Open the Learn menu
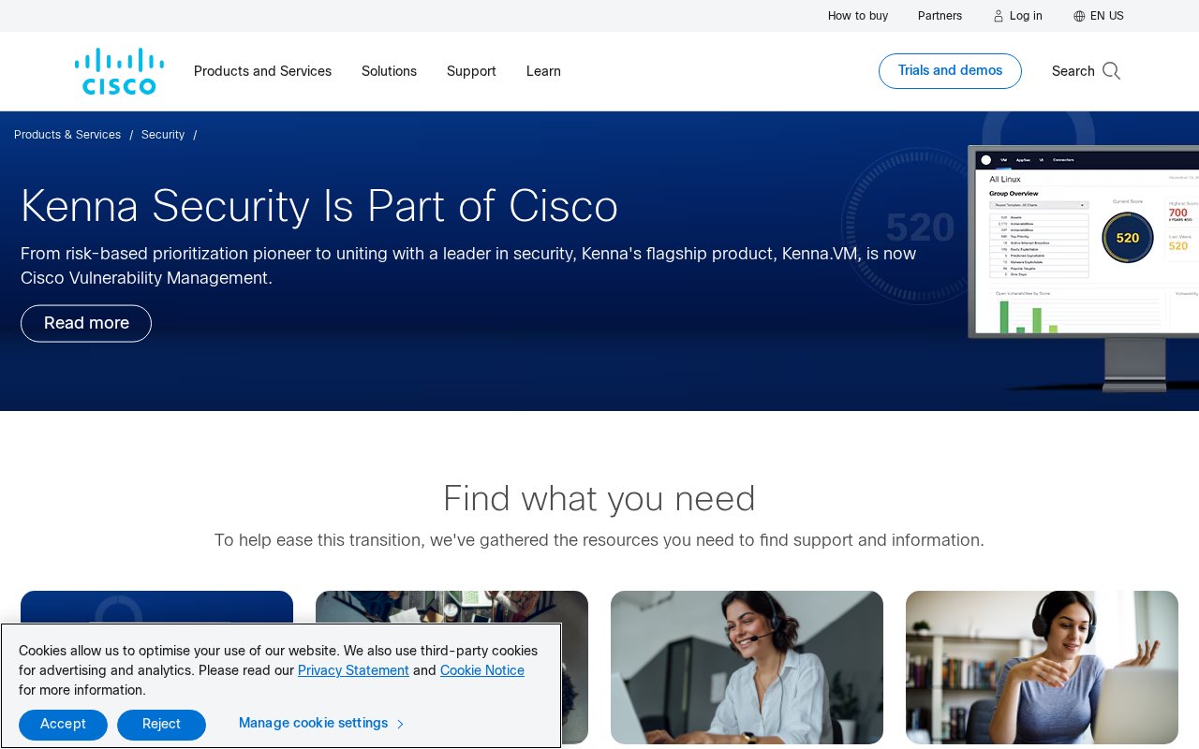 pyautogui.click(x=543, y=71)
